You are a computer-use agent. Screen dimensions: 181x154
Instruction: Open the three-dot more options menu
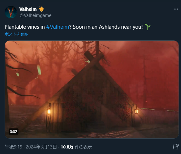176,9
